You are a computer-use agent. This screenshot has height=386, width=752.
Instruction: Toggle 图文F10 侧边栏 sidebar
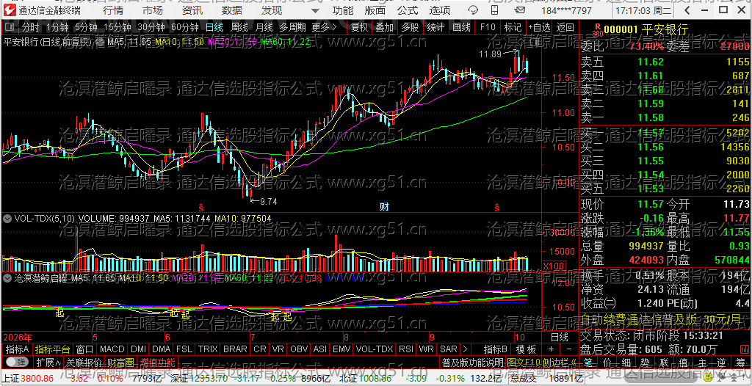click(542, 362)
